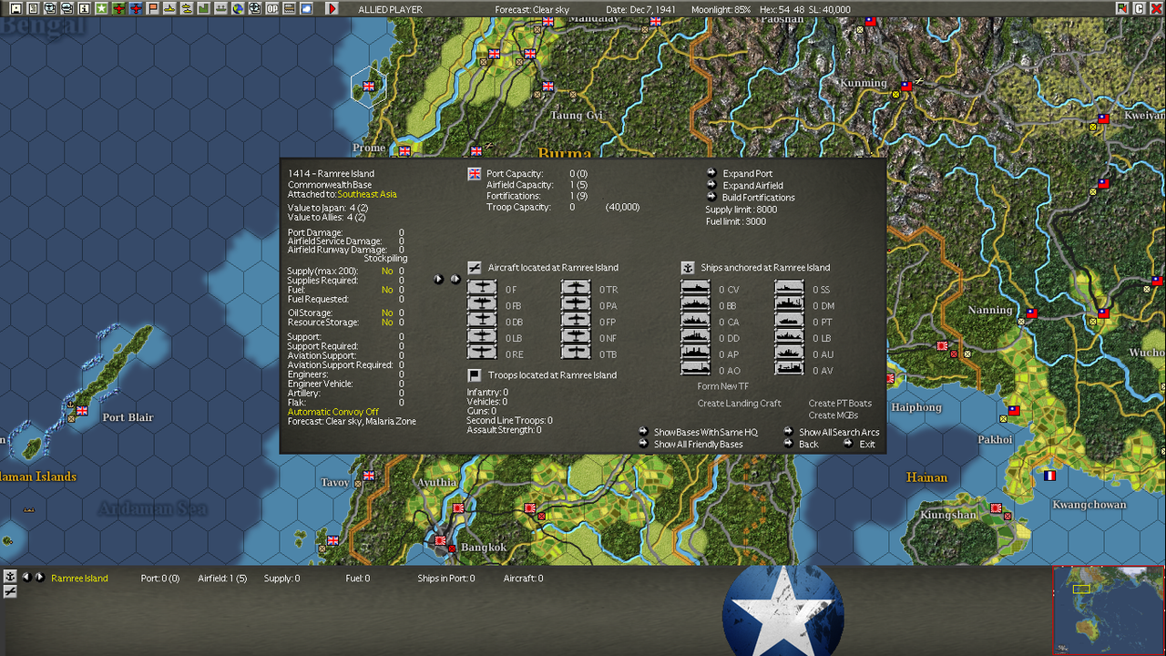Viewport: 1166px width, 656px height.
Task: Click 'Show Bases With Same HQ'
Action: [x=705, y=433]
